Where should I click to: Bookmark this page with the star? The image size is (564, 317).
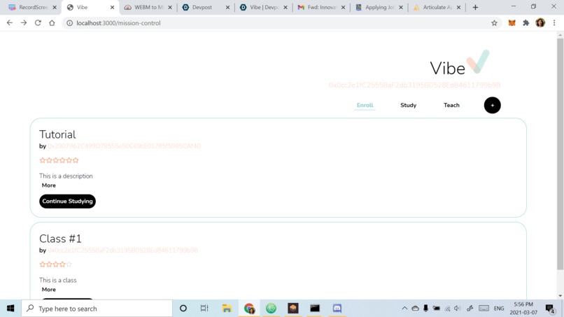[x=494, y=23]
